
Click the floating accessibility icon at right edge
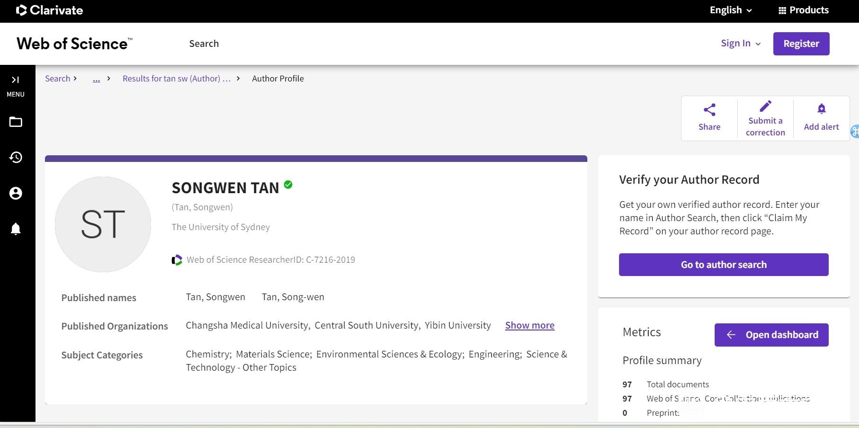tap(855, 131)
